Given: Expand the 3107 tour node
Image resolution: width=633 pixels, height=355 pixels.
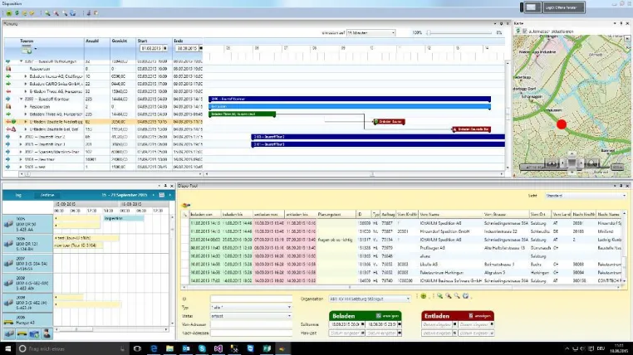Looking at the screenshot, I should tap(21, 152).
